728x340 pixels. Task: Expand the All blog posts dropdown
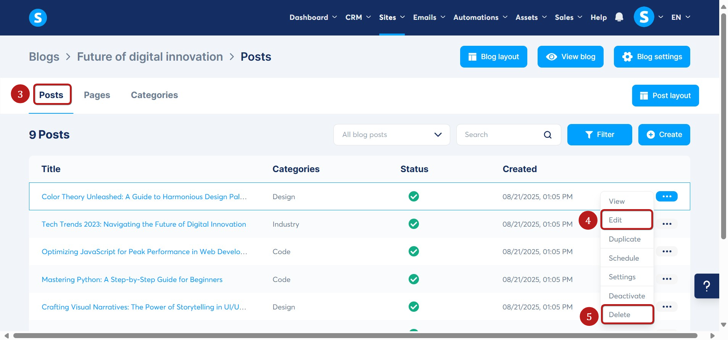pyautogui.click(x=391, y=135)
